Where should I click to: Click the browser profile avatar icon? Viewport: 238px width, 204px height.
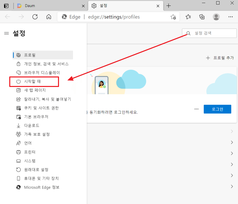click(x=216, y=17)
